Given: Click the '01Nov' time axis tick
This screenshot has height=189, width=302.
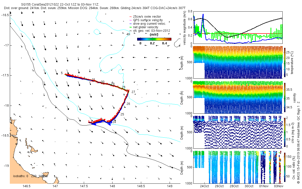Looking at the screenshot, I should [264, 186].
